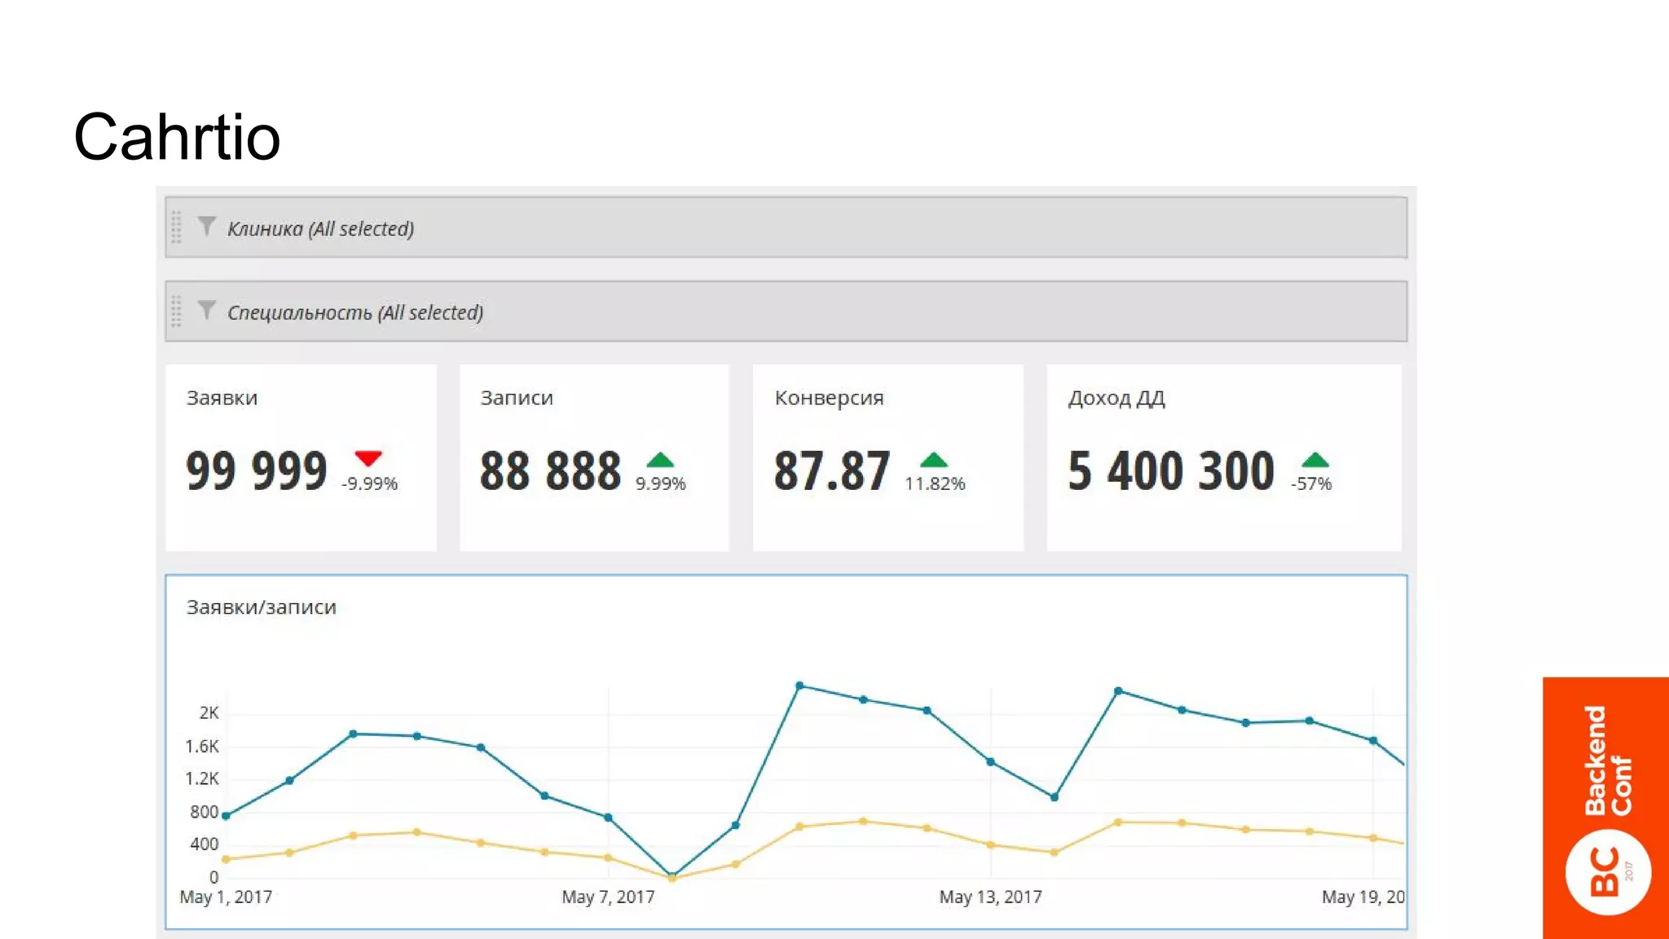Click the May 7, 2017 axis label
Image resolution: width=1669 pixels, height=939 pixels.
pos(608,897)
